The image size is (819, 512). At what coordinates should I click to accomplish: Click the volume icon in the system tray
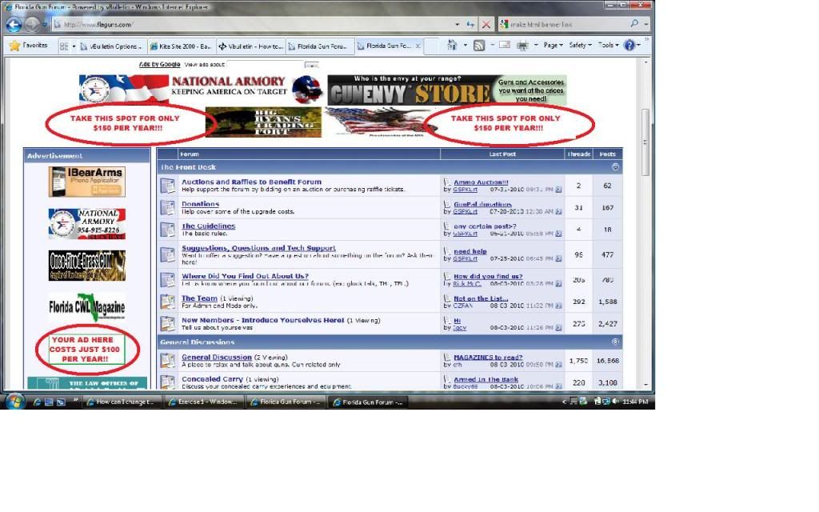coord(615,402)
